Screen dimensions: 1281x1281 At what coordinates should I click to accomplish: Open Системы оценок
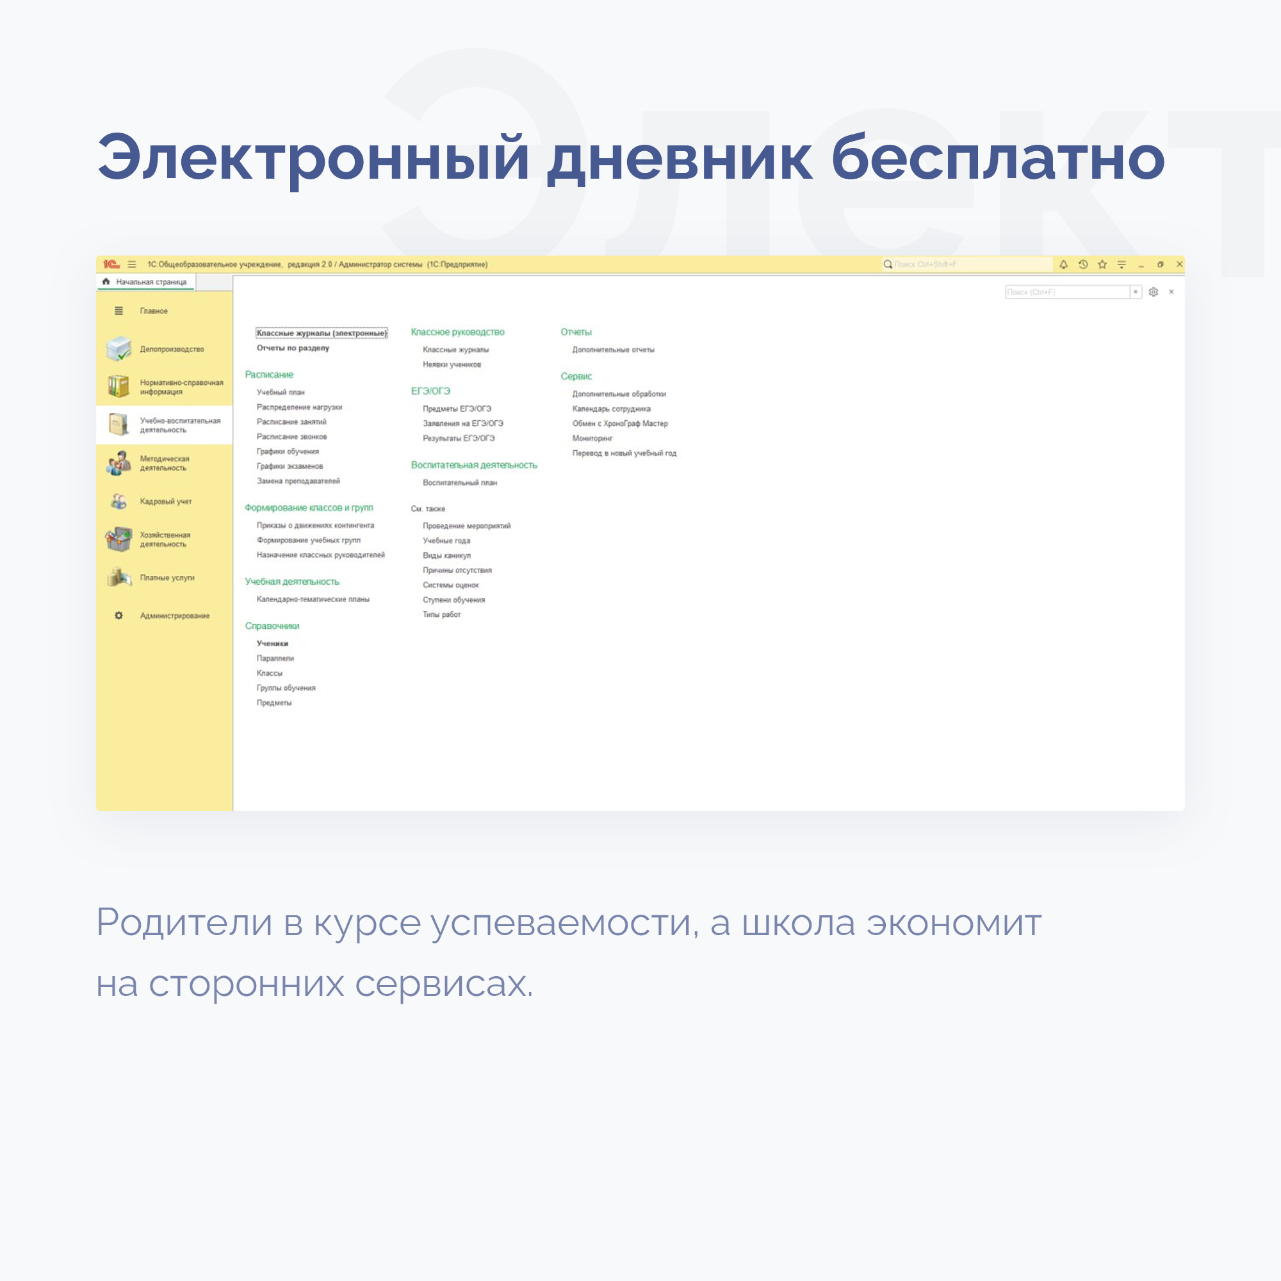451,585
